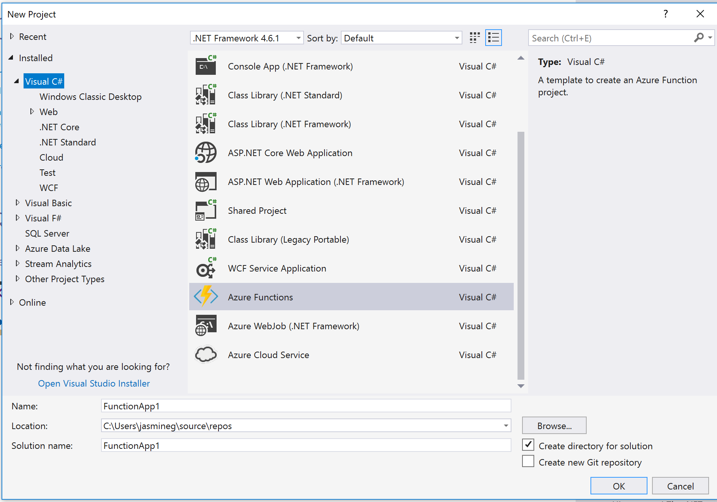Click the Console App template icon
Viewport: 717px width, 502px height.
coord(206,65)
